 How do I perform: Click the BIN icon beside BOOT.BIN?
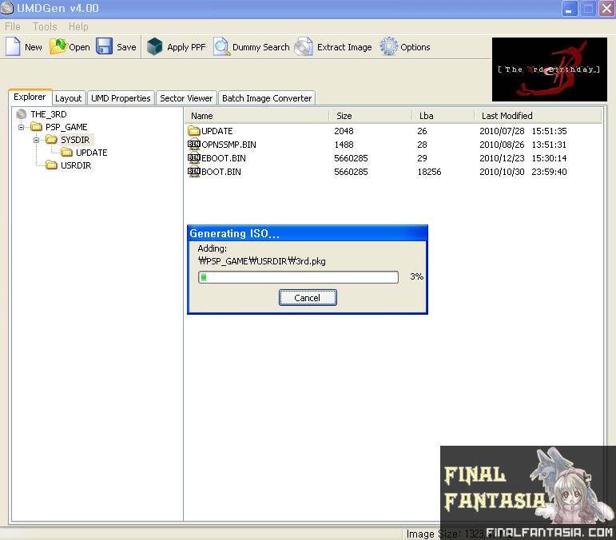click(x=193, y=171)
